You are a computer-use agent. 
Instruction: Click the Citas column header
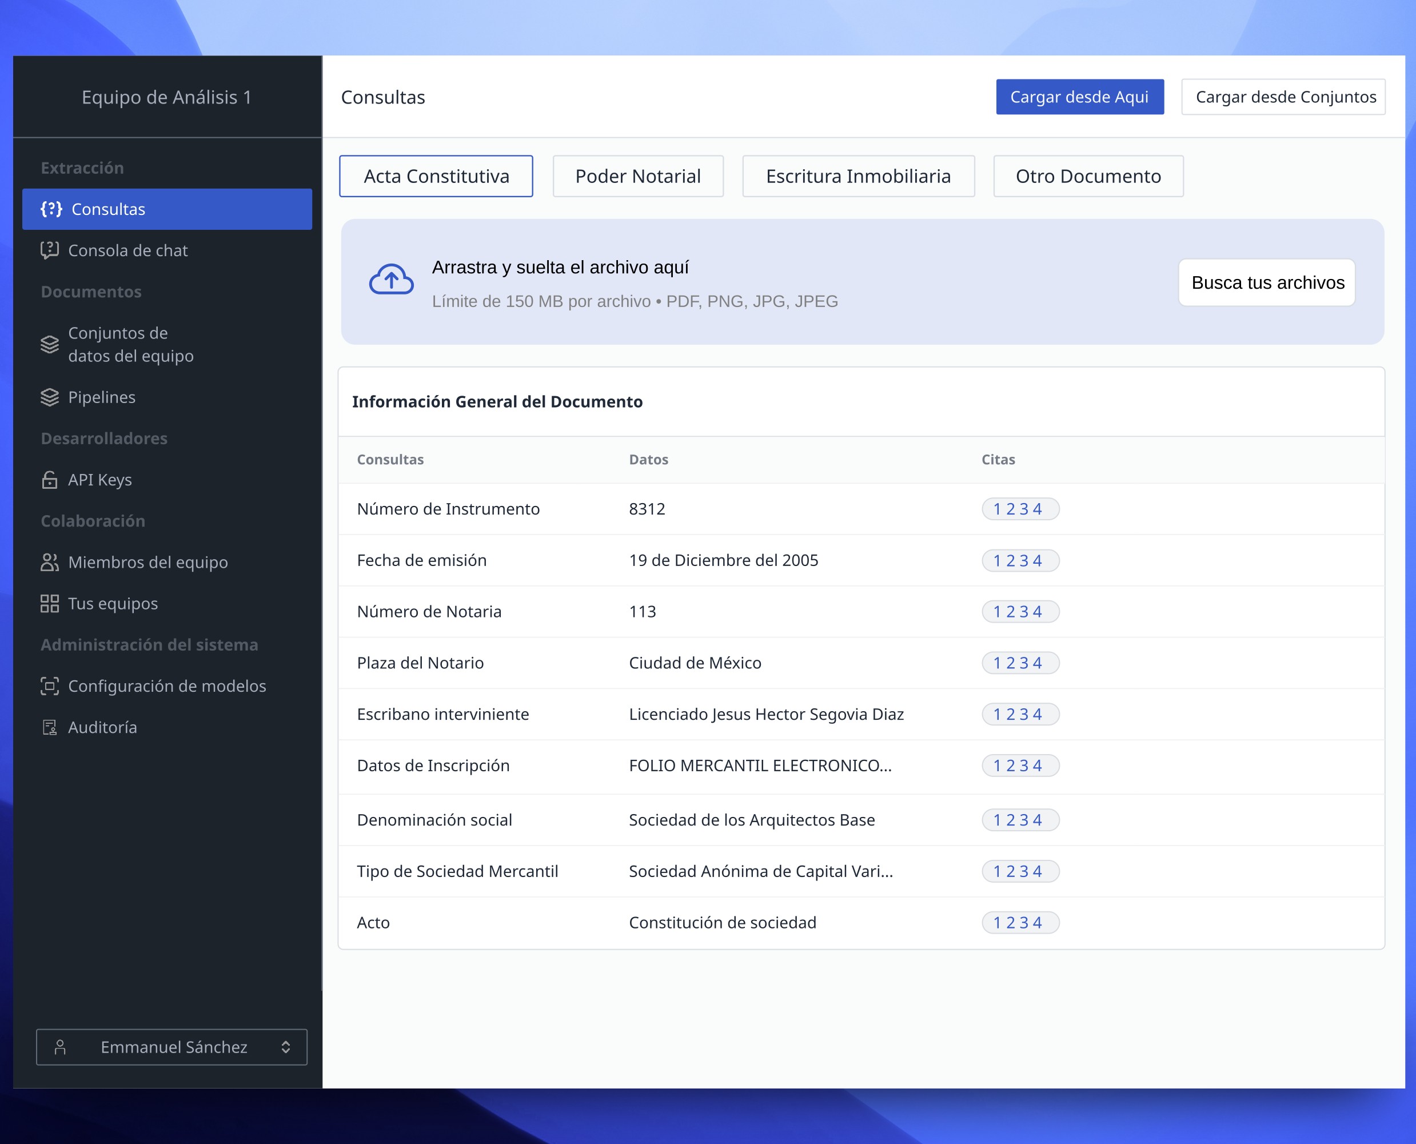coord(998,459)
